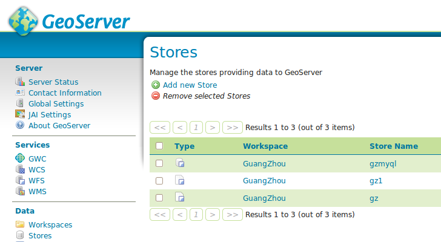Select the gz1 store row checkbox

159,181
